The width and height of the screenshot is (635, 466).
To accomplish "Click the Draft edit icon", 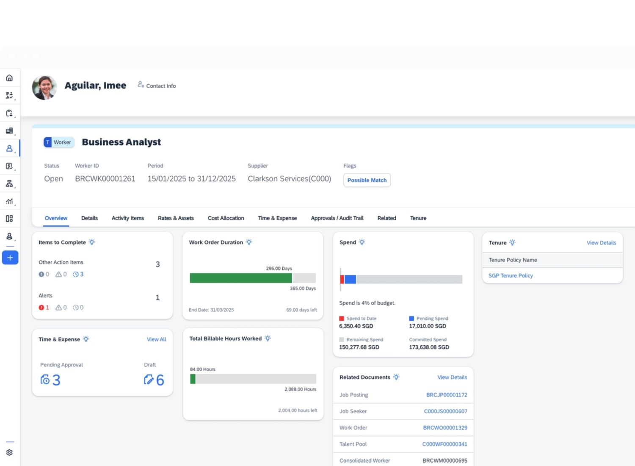I will pos(149,380).
